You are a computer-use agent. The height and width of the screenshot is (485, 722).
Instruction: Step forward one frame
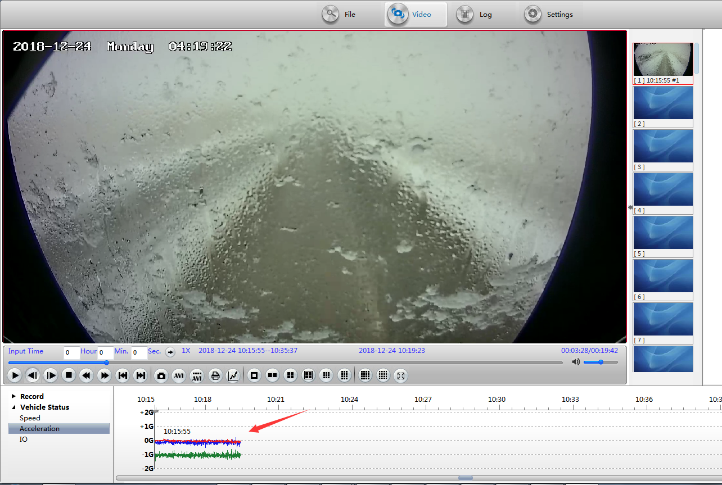click(x=51, y=375)
